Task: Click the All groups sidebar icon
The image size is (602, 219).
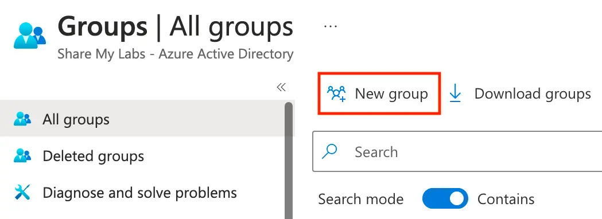Action: (22, 119)
